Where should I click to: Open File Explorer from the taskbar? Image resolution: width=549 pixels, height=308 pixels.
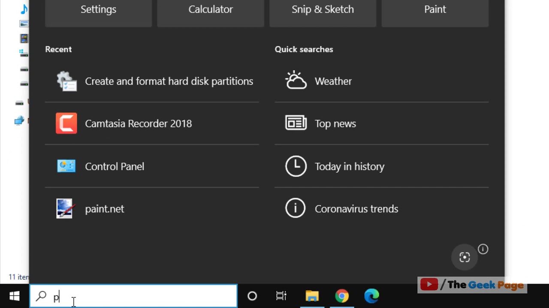coord(312,296)
